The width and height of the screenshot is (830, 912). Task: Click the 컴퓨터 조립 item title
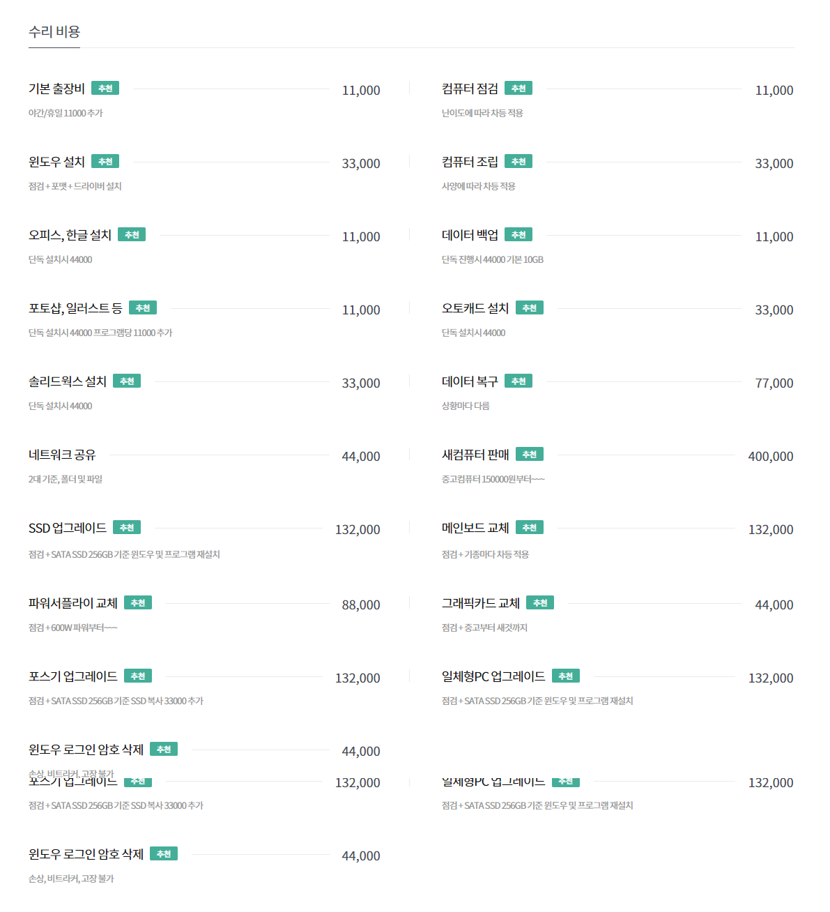click(x=470, y=162)
